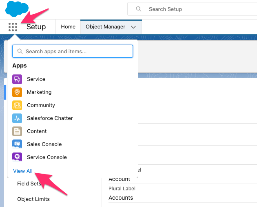Click the Search Setup magnifier icon
The image size is (257, 207).
pyautogui.click(x=139, y=9)
